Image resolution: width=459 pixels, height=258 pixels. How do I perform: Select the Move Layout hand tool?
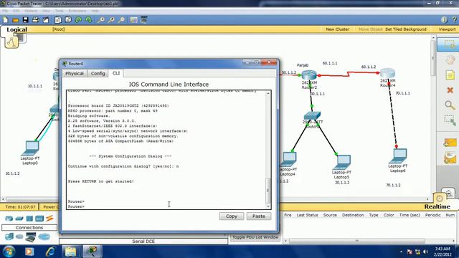click(x=450, y=60)
